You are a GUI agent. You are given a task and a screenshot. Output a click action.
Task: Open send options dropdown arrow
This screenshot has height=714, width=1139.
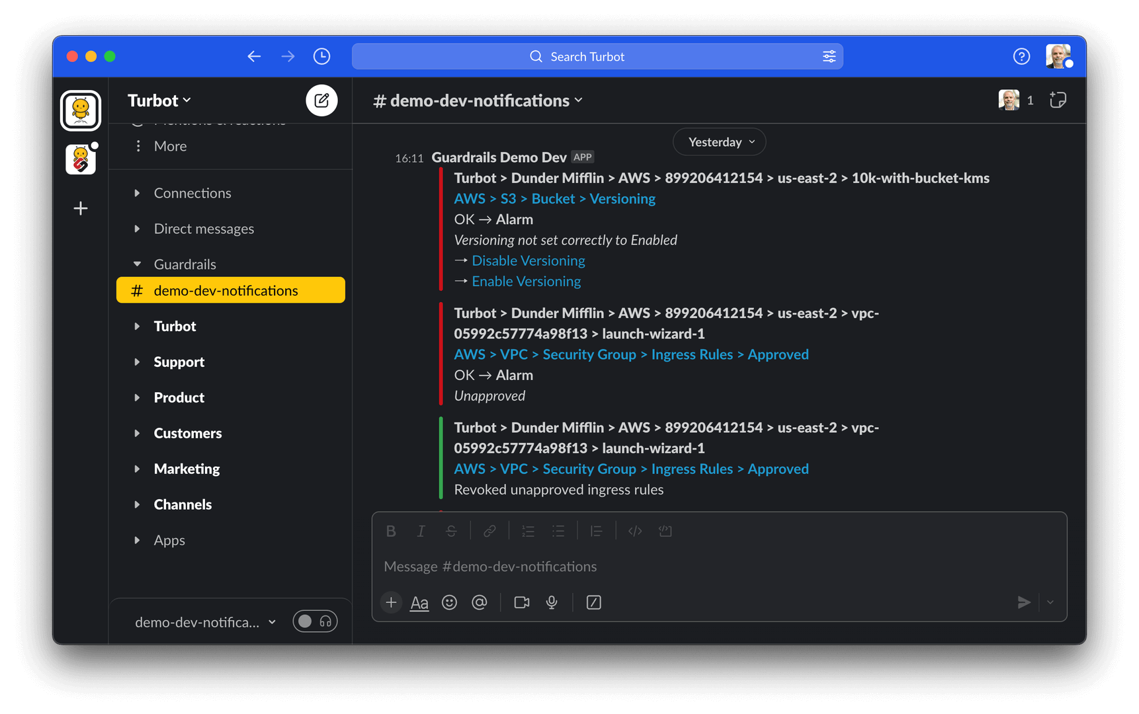1050,602
